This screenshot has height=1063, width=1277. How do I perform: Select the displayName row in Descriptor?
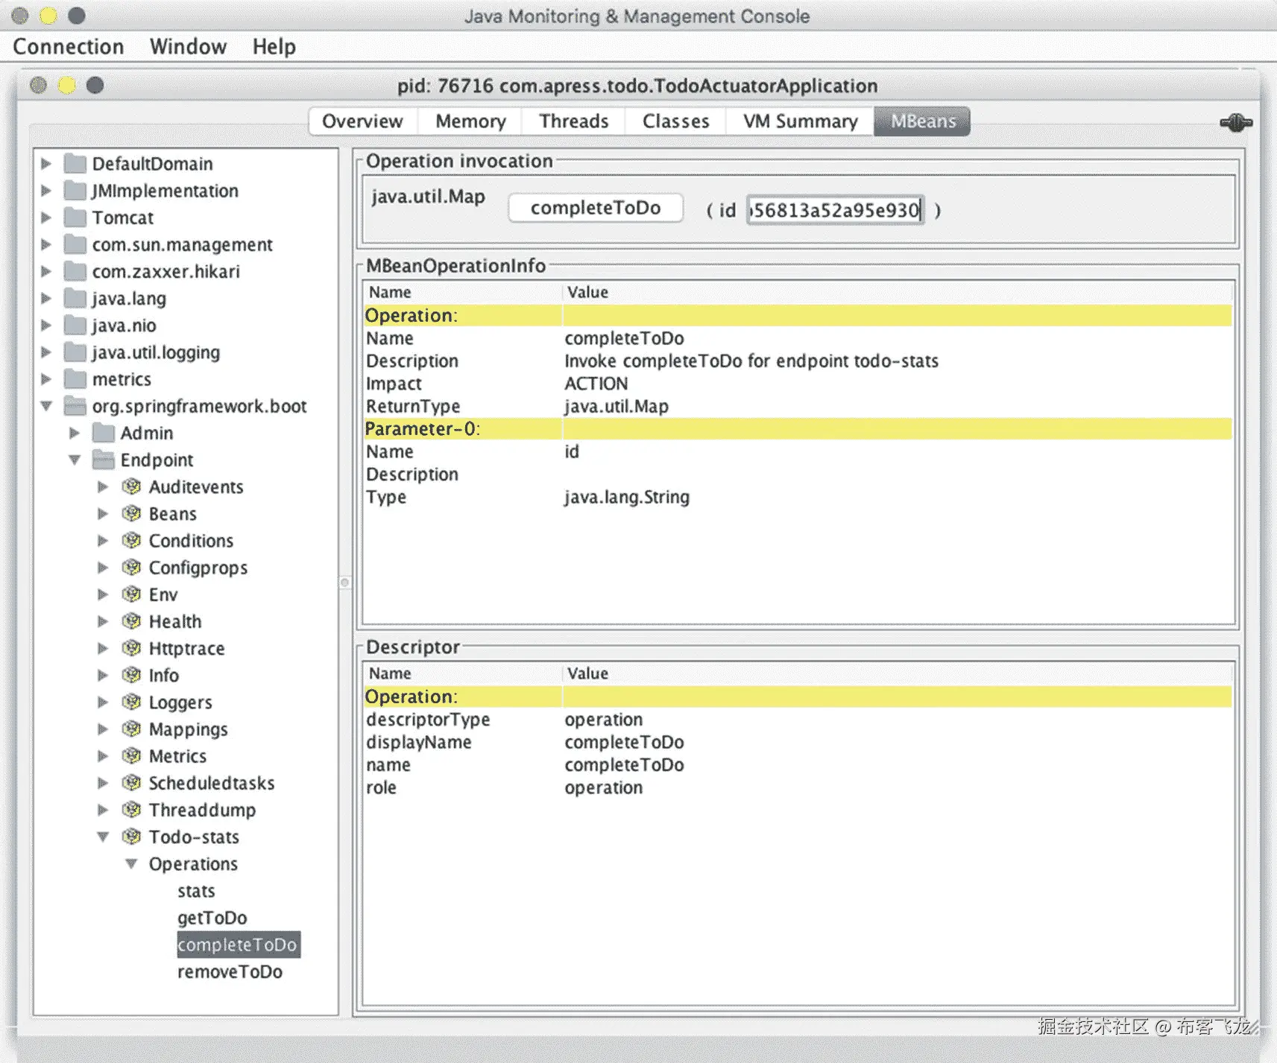point(798,742)
